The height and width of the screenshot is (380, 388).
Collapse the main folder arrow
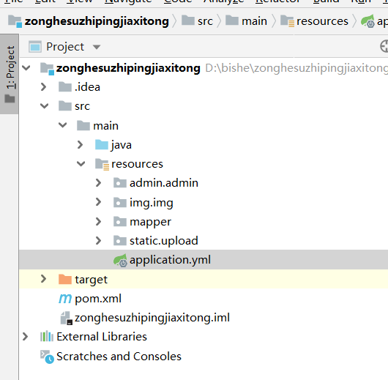coord(63,125)
